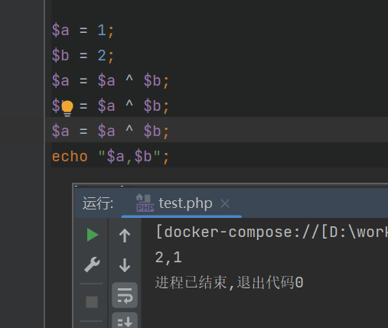
Task: Click the docker-compose command output line
Action: tap(272, 232)
